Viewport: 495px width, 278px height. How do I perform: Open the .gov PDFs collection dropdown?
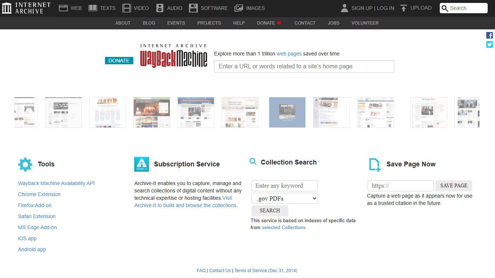(284, 198)
